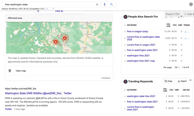194x116 pixels.
Task: Click into the 'fires washington state' search field
Action: (49, 4)
